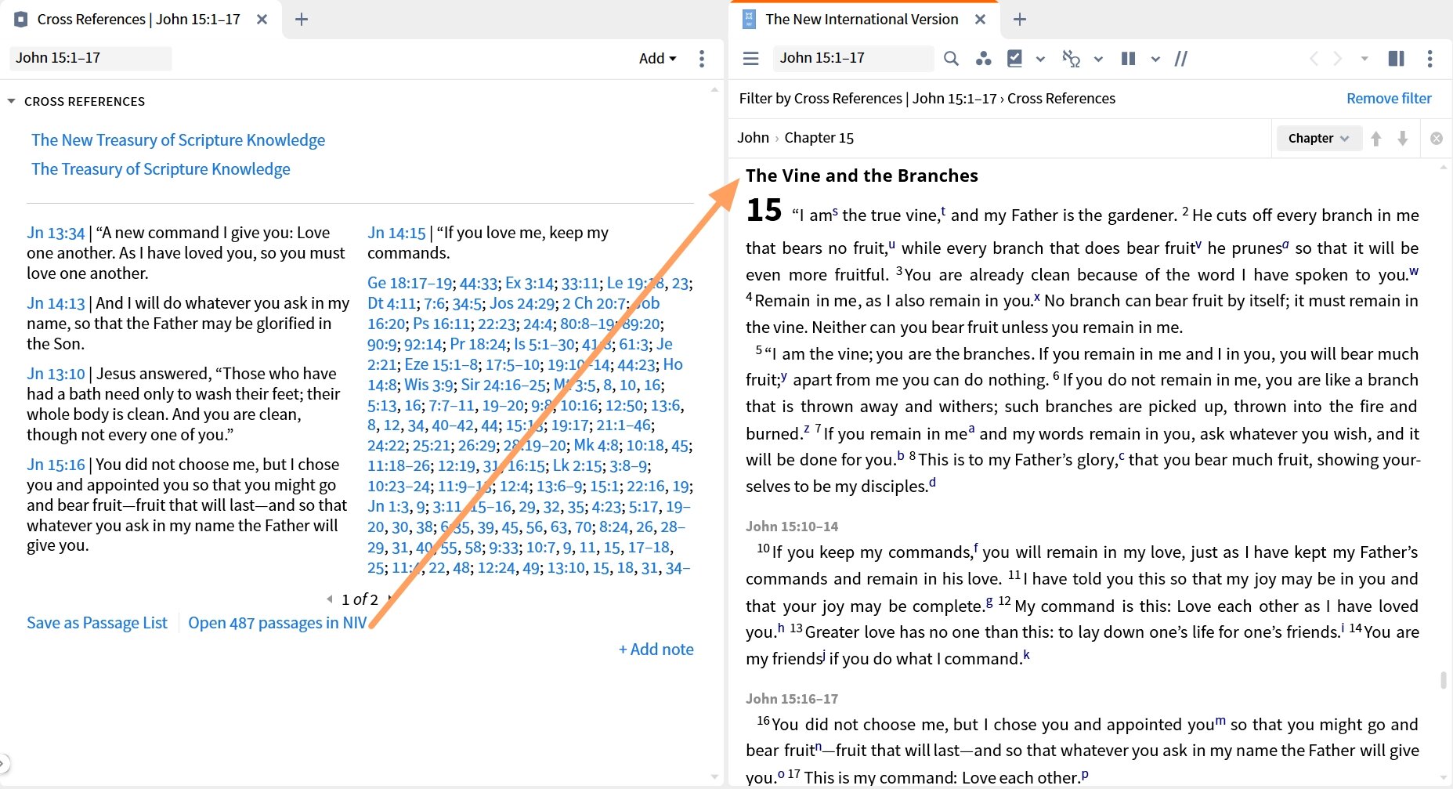Viewport: 1453px width, 789px height.
Task: Click the NIV tab book icon
Action: pos(749,19)
